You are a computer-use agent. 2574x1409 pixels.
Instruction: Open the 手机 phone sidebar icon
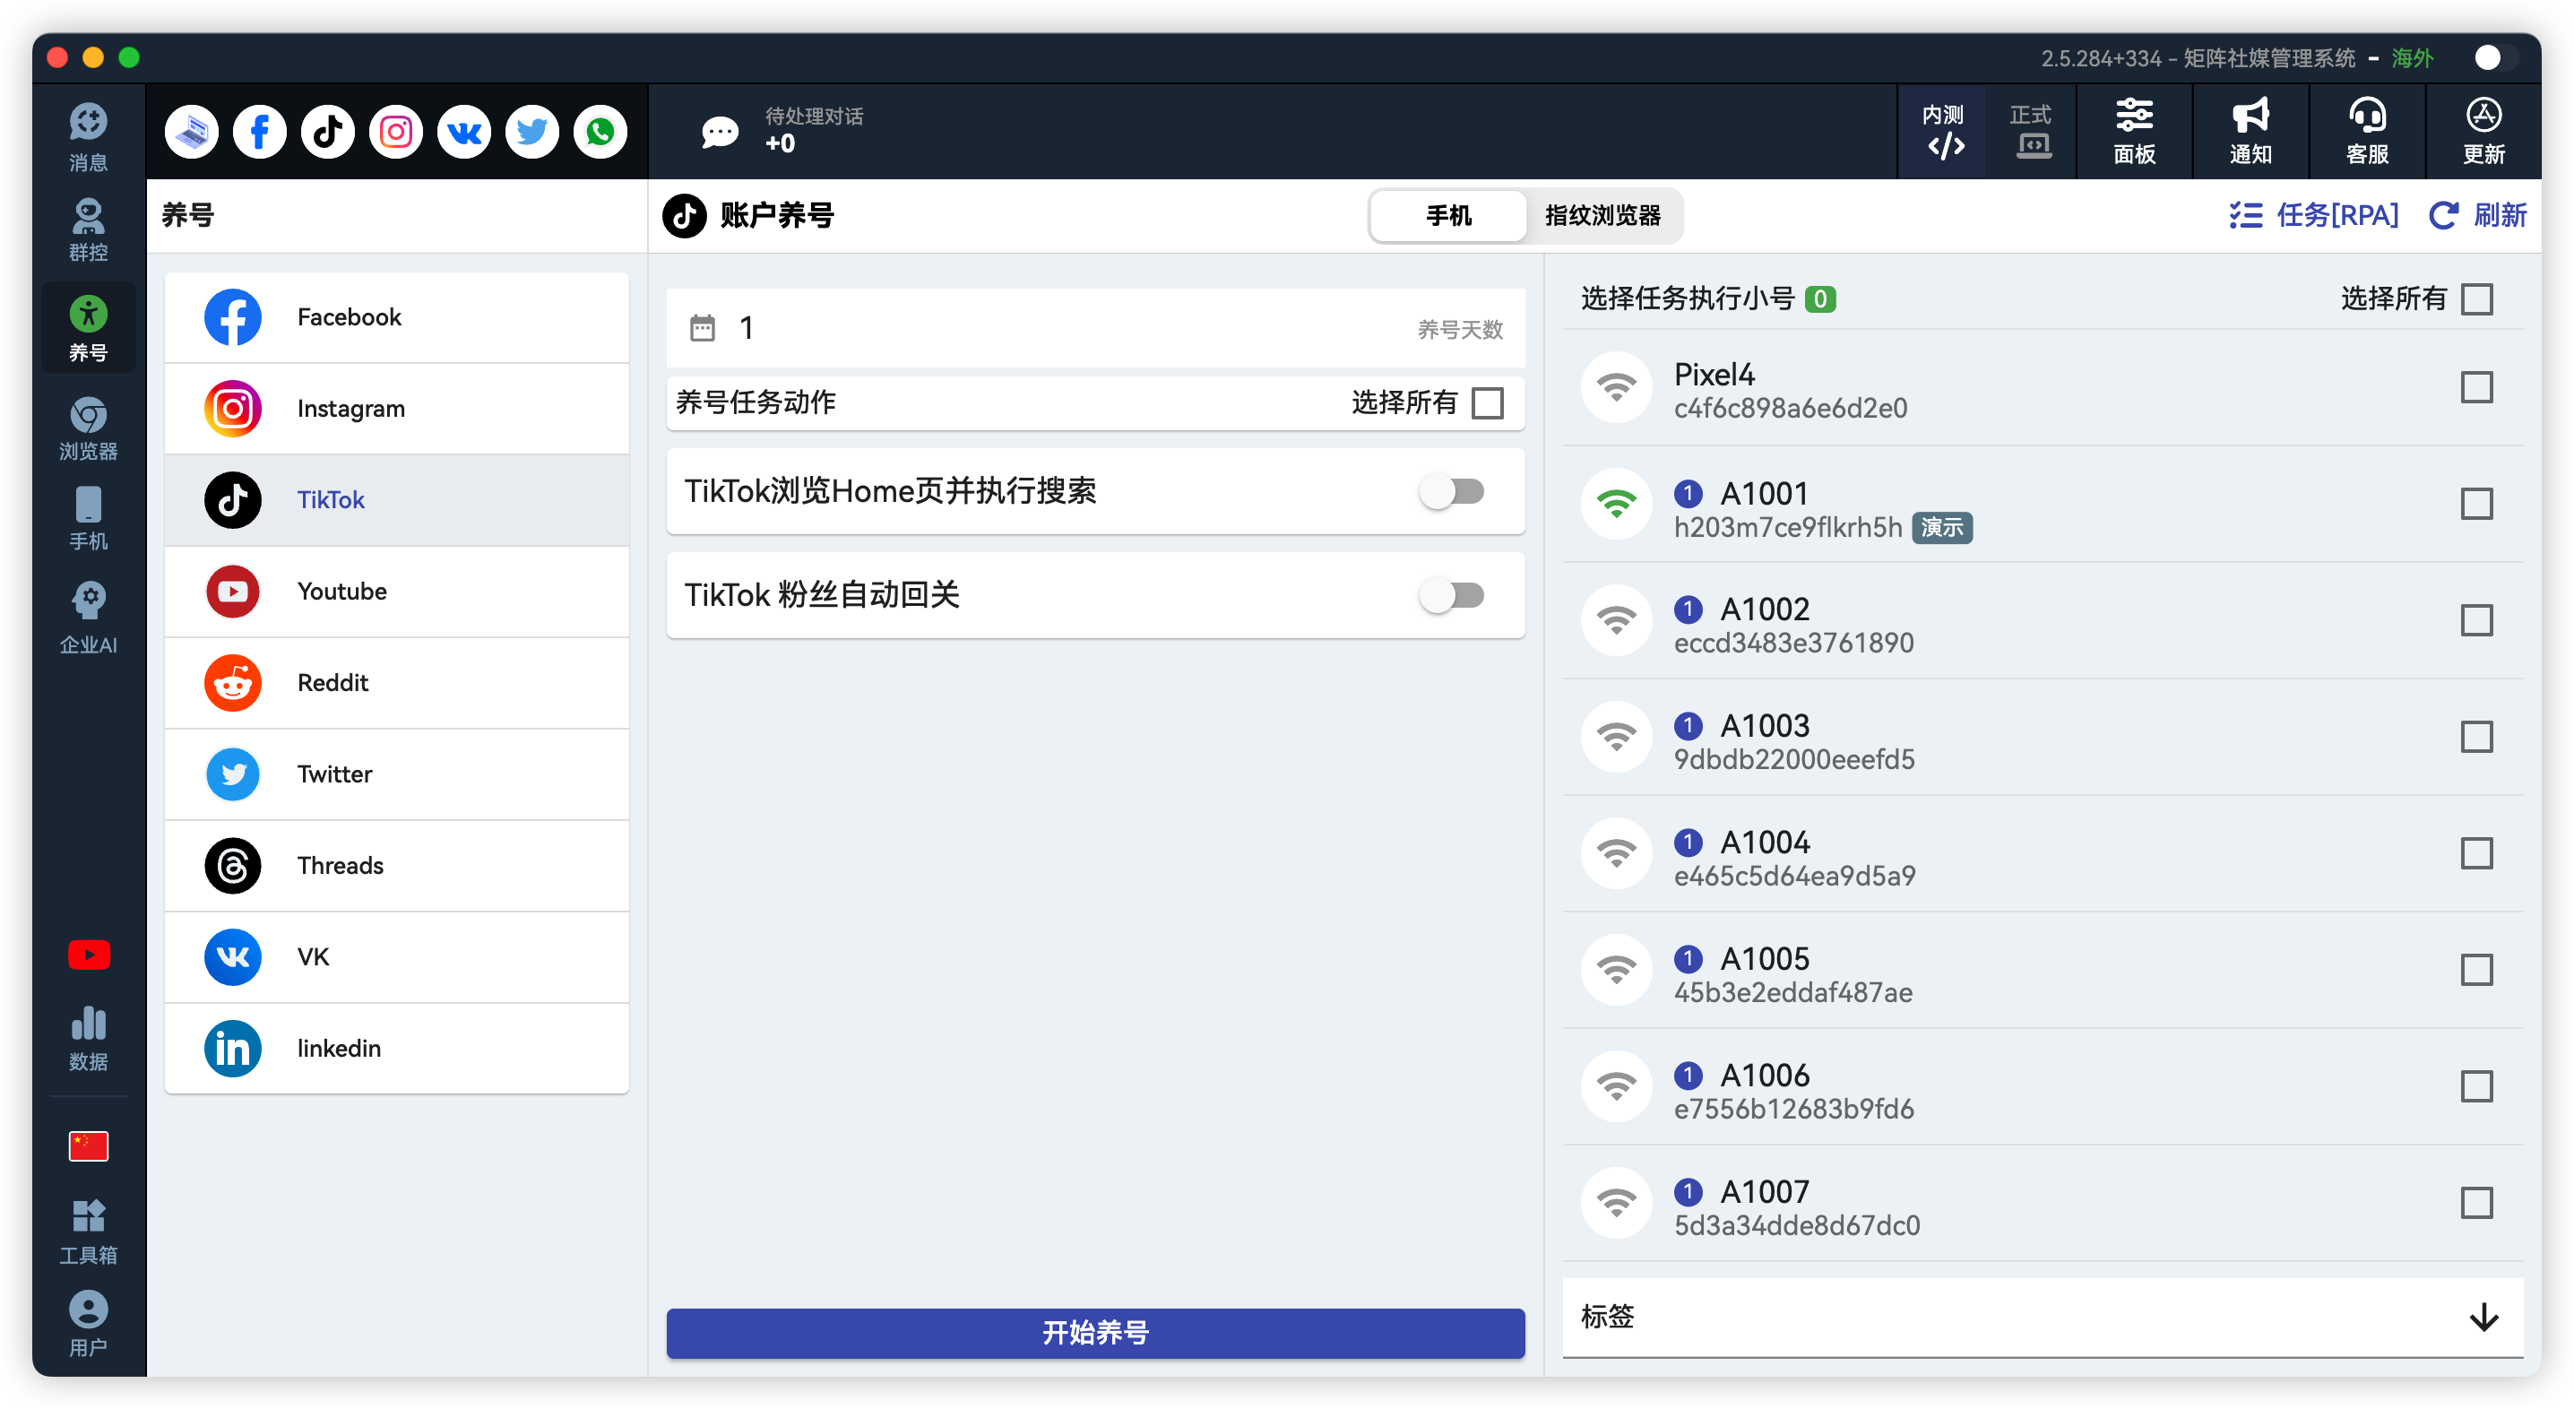pos(88,518)
